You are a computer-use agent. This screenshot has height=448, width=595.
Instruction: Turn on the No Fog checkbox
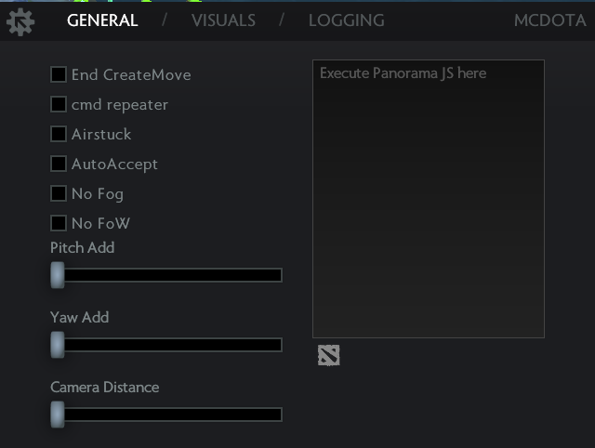(x=59, y=193)
